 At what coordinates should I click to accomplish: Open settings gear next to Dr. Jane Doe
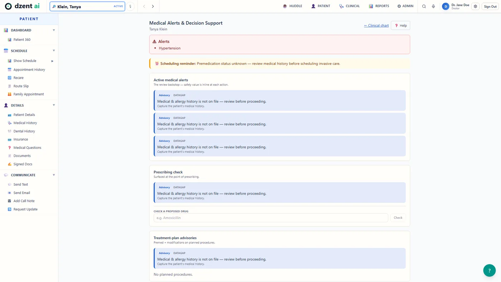(475, 6)
